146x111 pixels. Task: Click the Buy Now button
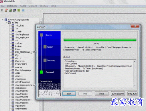[x=133, y=94]
